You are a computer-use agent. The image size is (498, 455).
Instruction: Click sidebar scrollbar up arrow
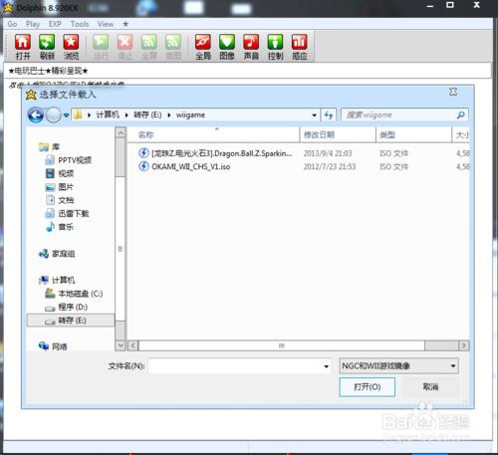point(121,132)
